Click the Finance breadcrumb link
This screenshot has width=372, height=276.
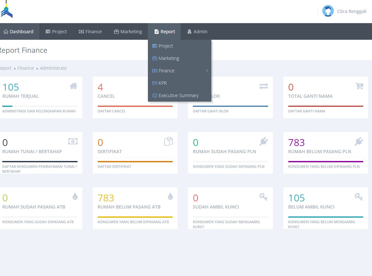[26, 68]
